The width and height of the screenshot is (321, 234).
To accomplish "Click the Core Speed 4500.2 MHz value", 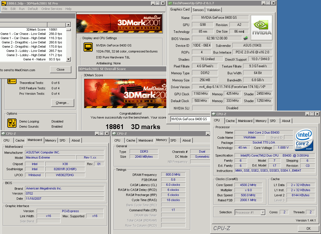I will pyautogui.click(x=248, y=185).
